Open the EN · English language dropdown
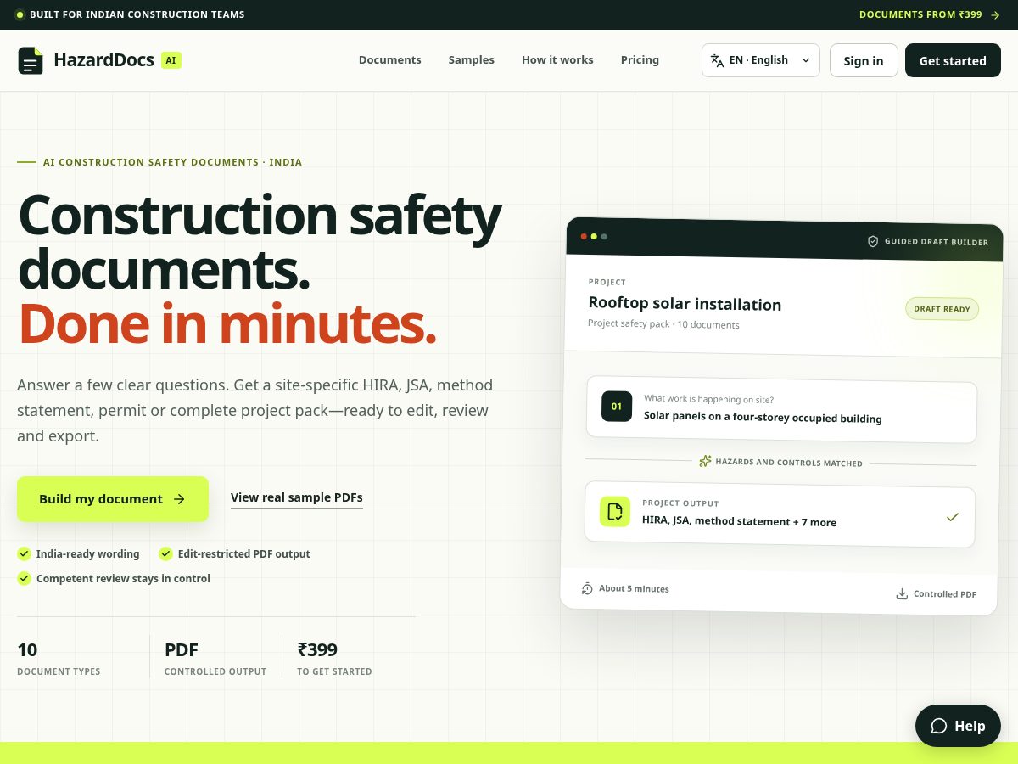Screen dimensions: 1018x764 (761, 60)
